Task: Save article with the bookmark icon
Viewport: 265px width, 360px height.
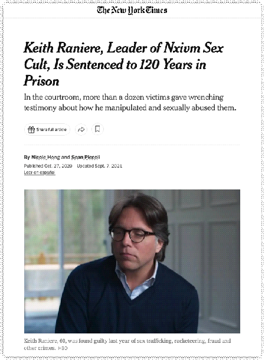Action: [x=97, y=129]
